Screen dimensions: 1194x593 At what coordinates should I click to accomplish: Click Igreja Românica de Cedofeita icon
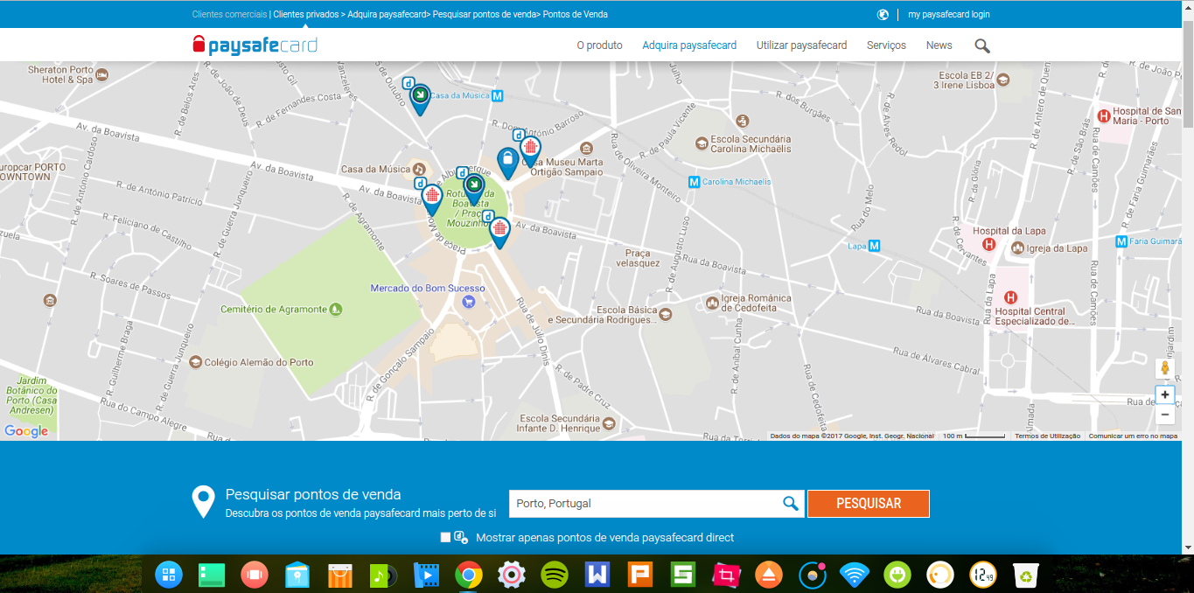click(x=712, y=303)
